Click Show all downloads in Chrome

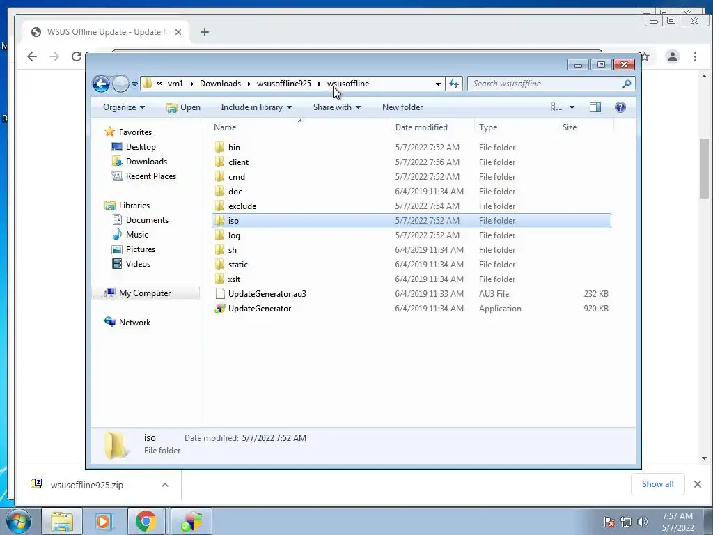click(x=657, y=484)
